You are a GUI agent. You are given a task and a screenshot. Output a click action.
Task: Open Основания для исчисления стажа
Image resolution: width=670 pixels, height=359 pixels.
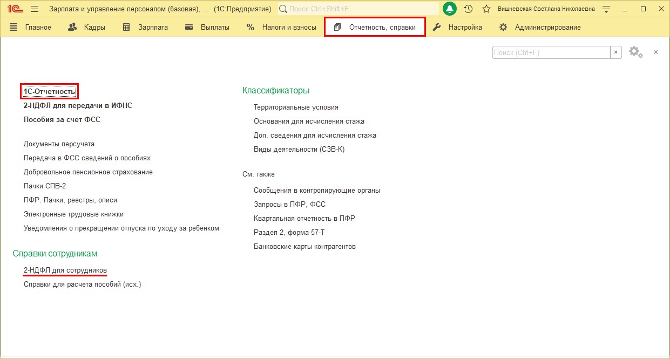(x=309, y=121)
